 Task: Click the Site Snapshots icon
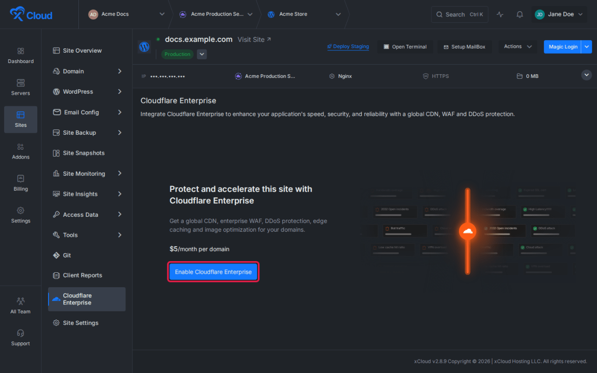pos(56,153)
